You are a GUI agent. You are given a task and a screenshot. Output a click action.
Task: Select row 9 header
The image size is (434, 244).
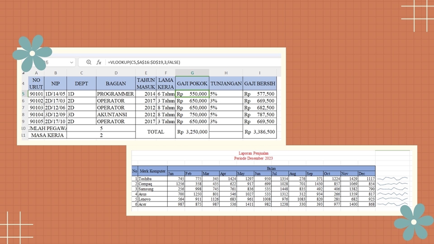24,122
